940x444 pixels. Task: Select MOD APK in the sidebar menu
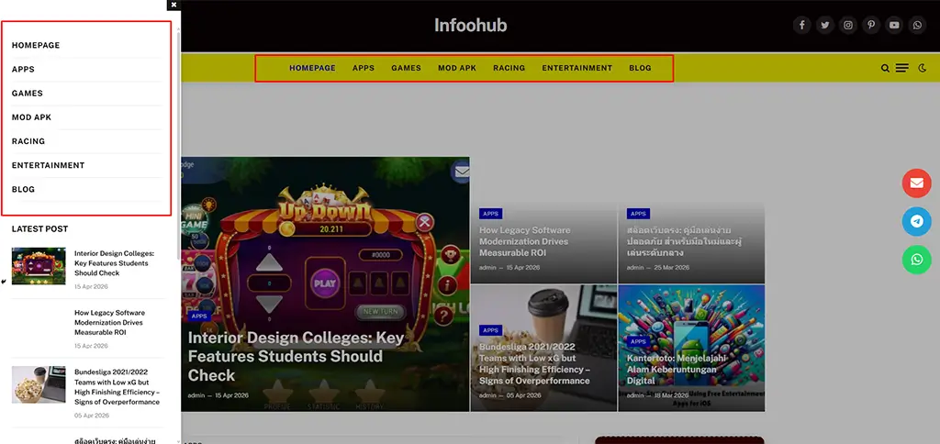pyautogui.click(x=32, y=117)
